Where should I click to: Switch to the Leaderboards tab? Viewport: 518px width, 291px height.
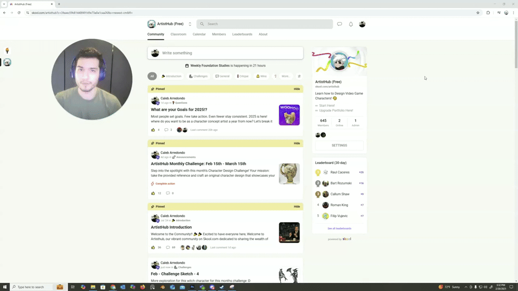(x=242, y=34)
